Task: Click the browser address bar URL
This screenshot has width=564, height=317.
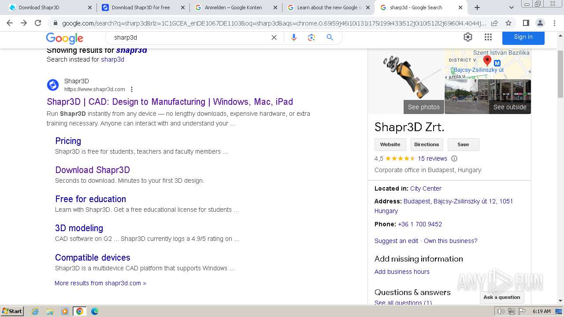Action: 273,23
